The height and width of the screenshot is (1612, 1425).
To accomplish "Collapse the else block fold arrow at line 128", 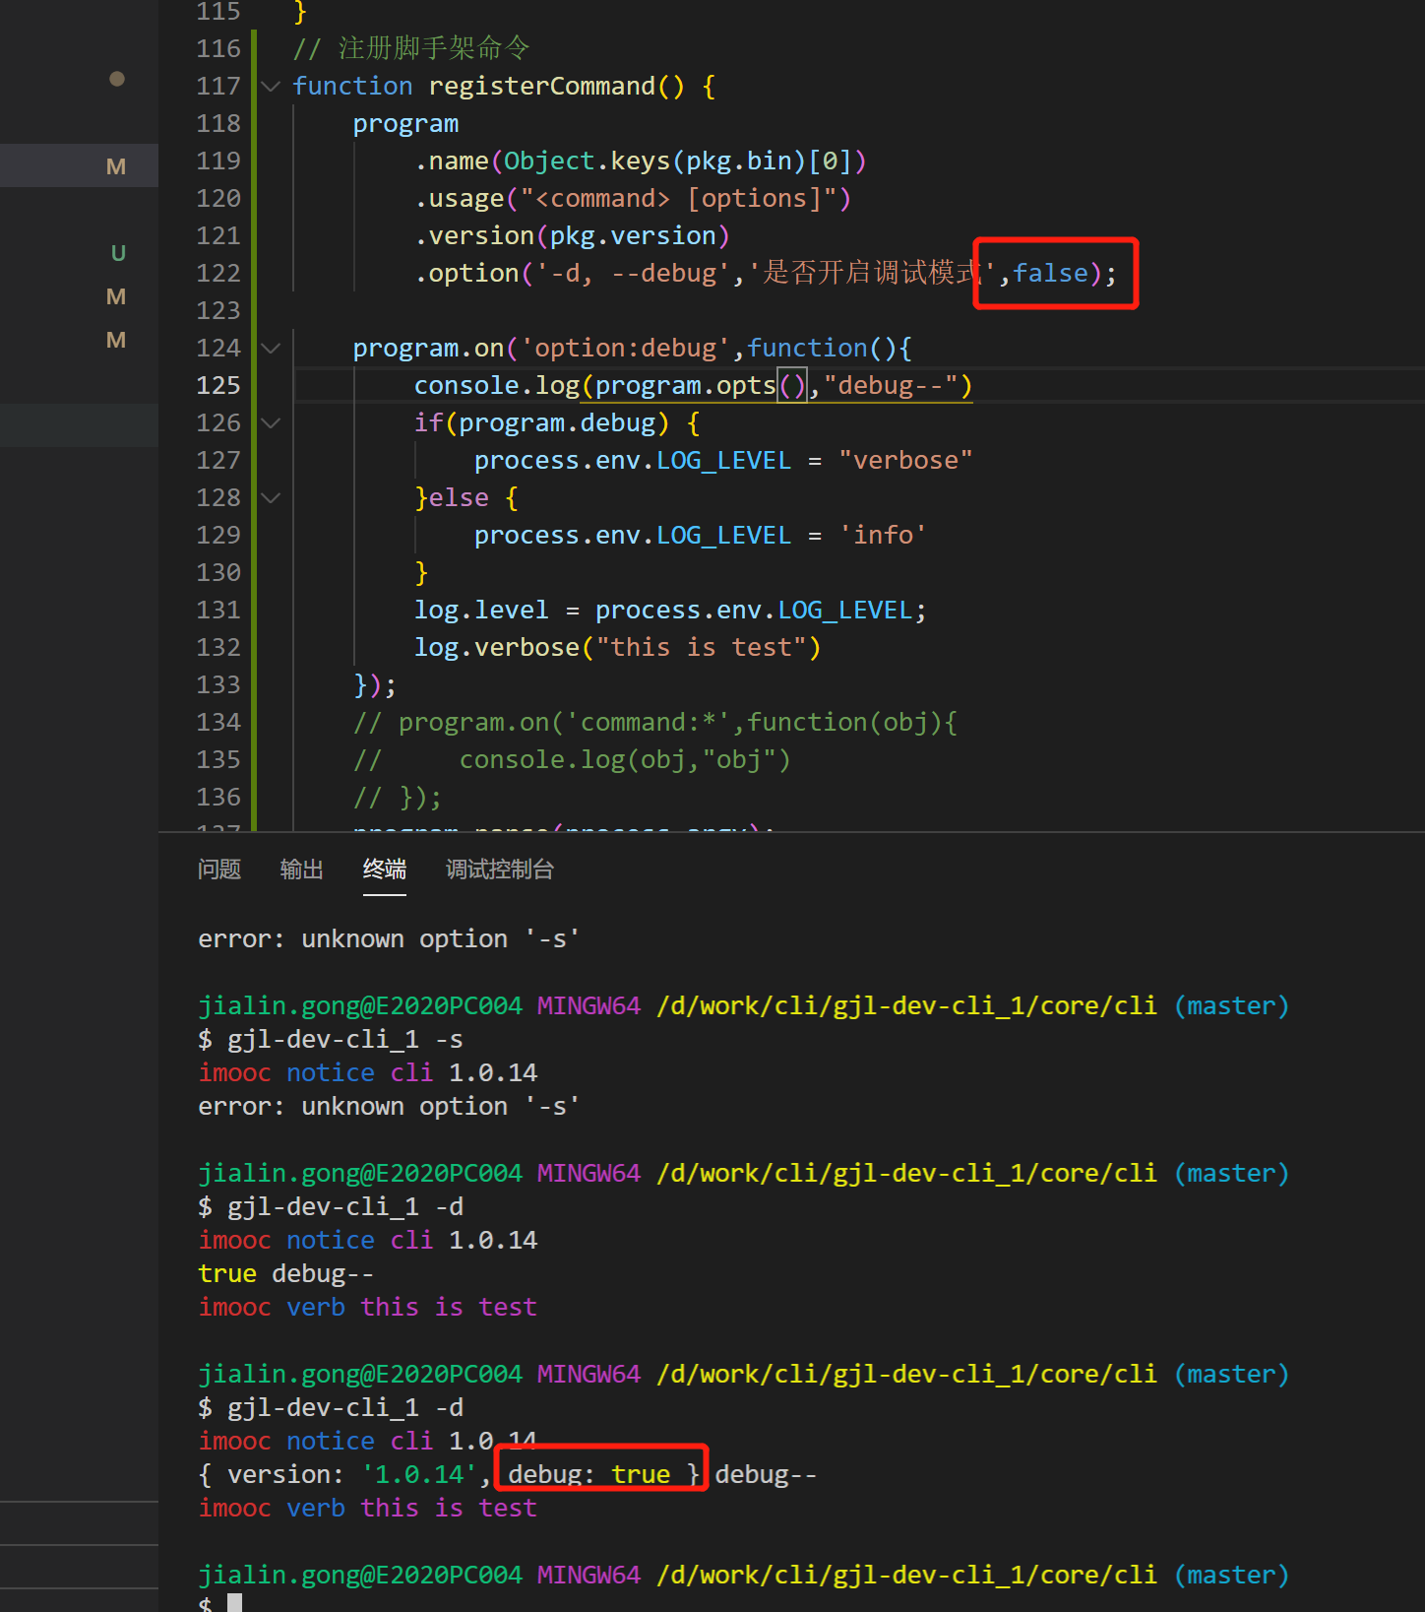I will (x=271, y=498).
